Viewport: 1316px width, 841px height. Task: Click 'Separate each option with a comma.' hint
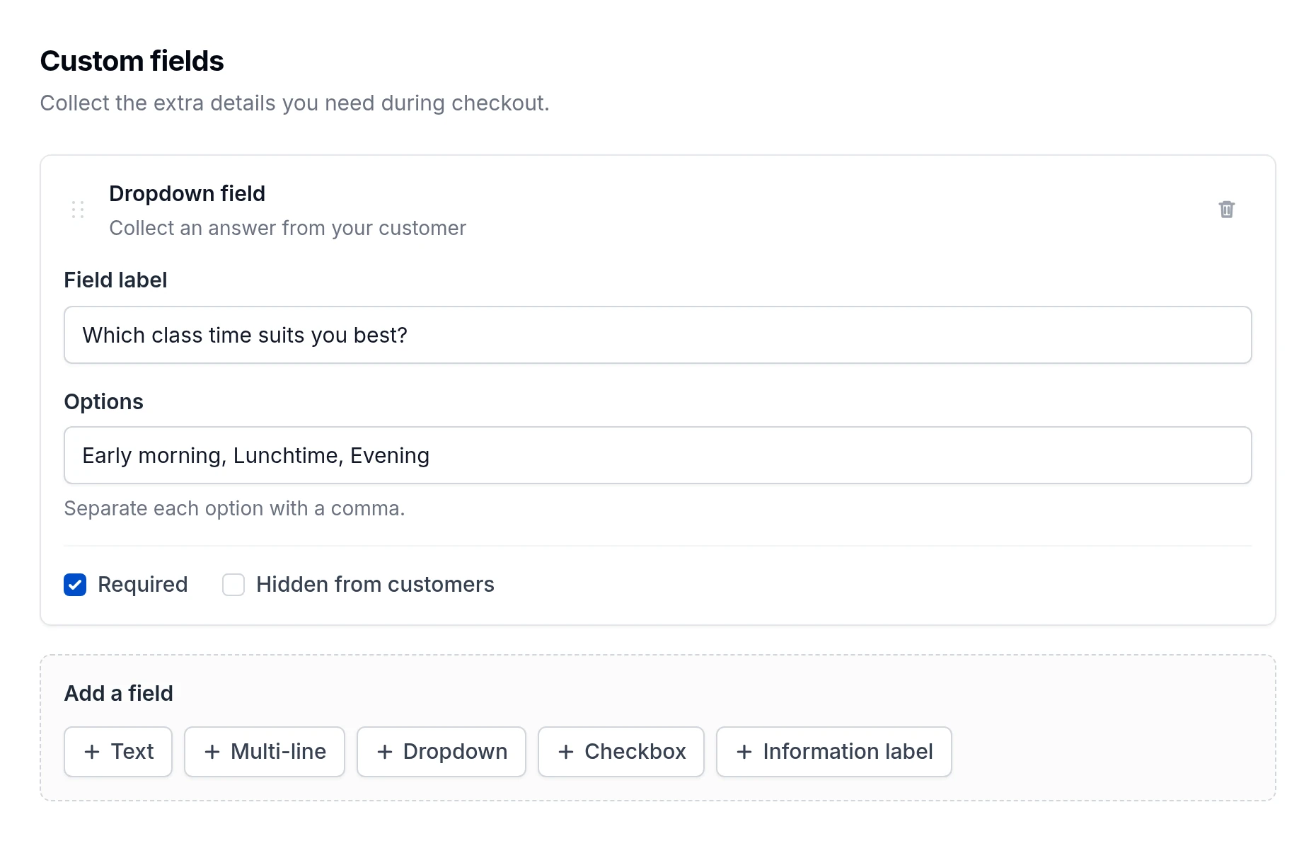[x=234, y=508]
